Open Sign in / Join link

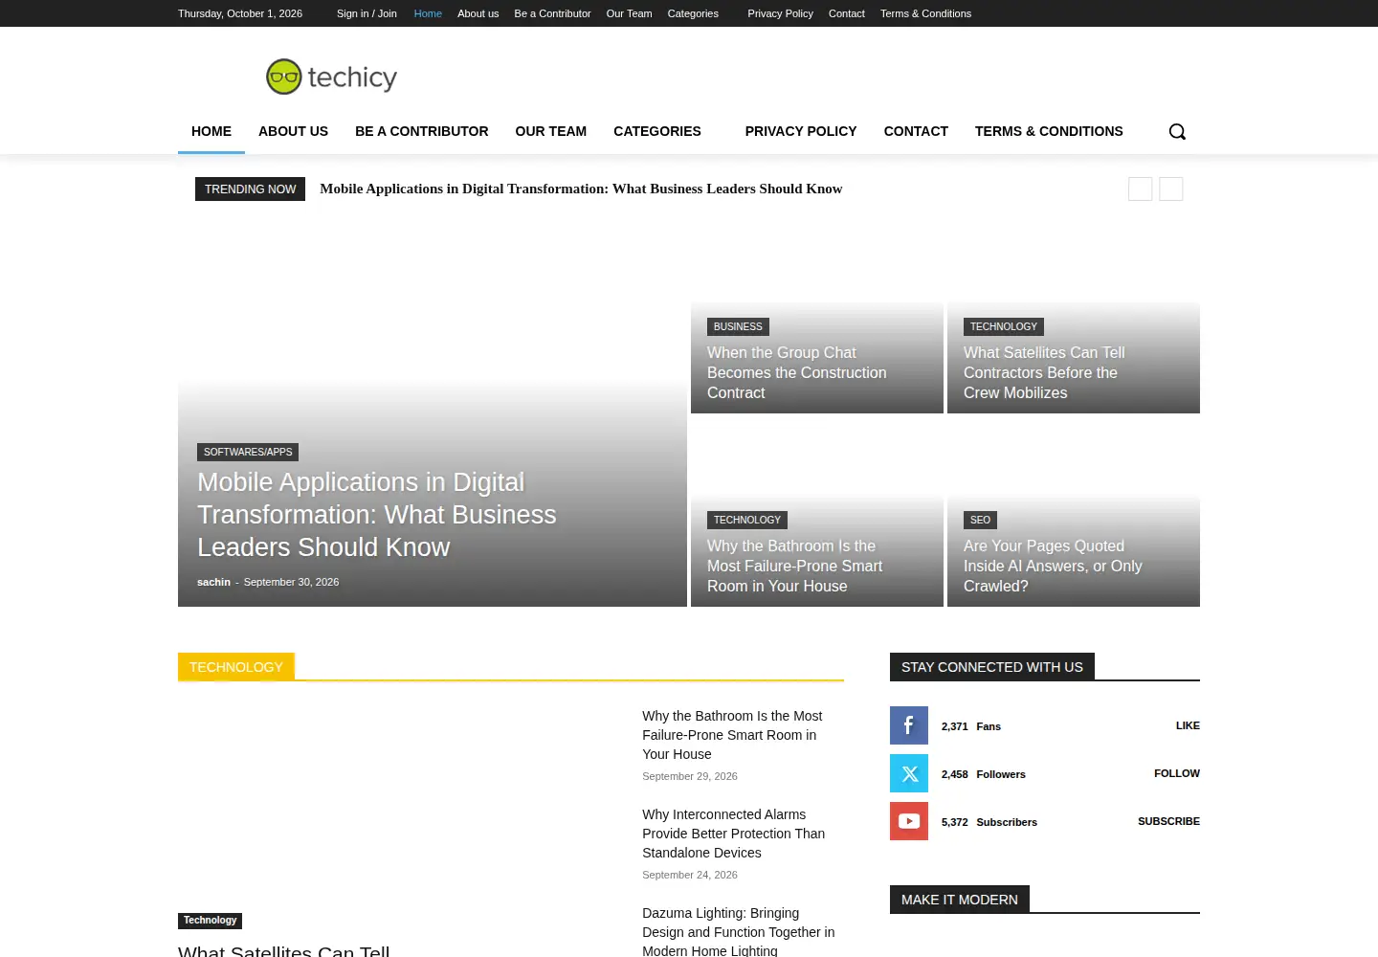click(x=367, y=13)
